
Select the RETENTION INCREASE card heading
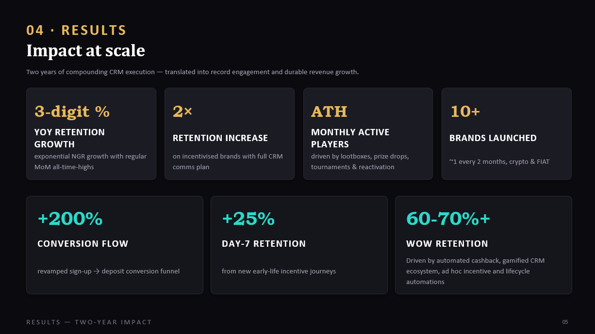click(x=220, y=138)
